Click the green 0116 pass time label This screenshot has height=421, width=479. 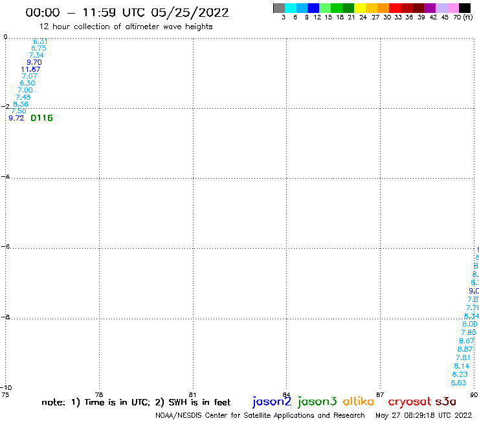(41, 118)
